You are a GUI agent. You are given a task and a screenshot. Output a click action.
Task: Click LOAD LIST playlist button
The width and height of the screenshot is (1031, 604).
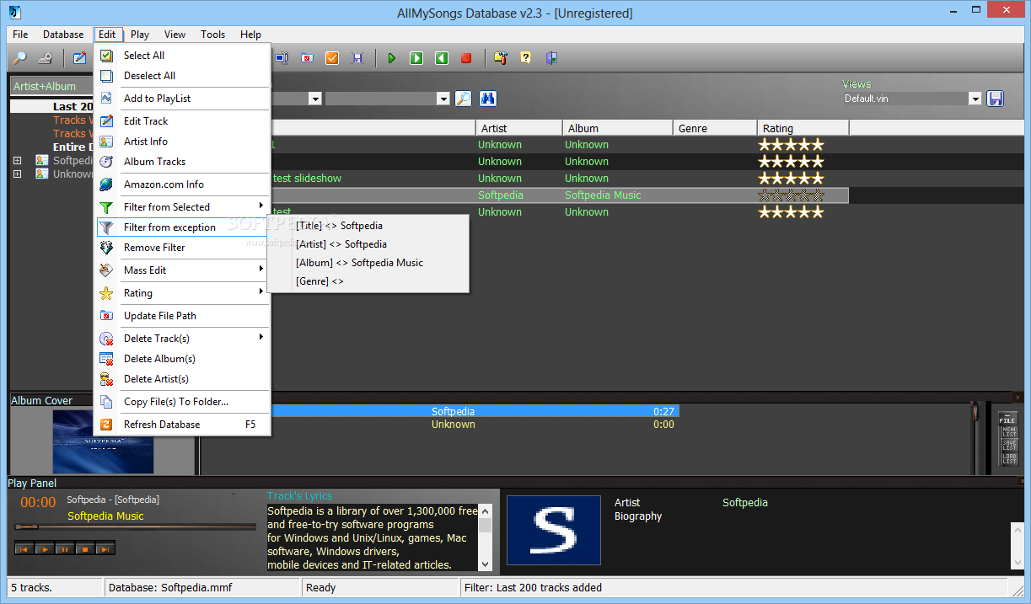pos(1008,458)
